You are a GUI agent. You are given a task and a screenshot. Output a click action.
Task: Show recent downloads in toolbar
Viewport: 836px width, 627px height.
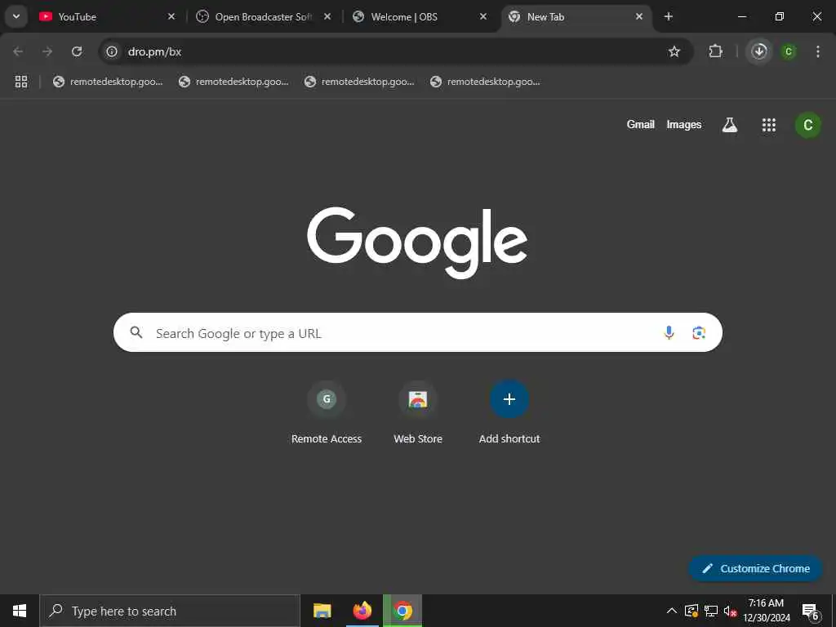click(759, 51)
